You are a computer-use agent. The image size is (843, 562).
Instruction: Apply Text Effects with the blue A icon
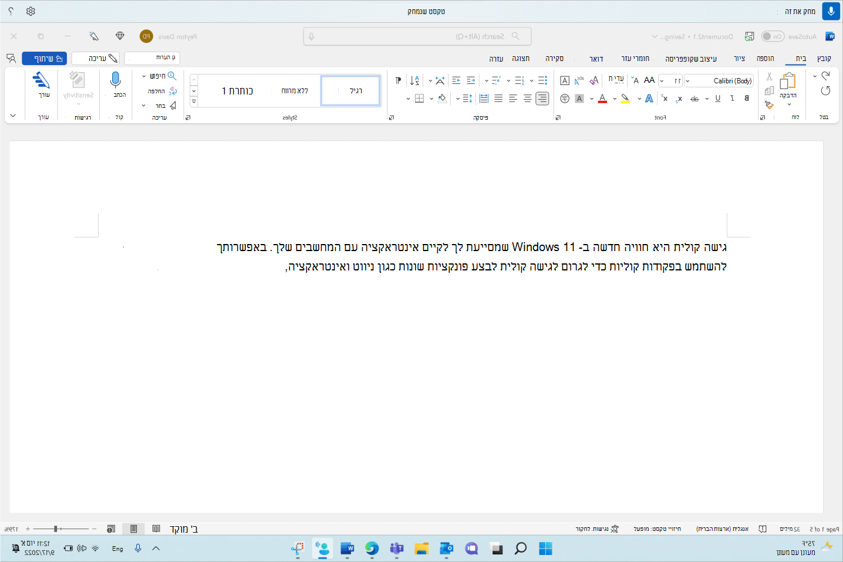[x=649, y=99]
